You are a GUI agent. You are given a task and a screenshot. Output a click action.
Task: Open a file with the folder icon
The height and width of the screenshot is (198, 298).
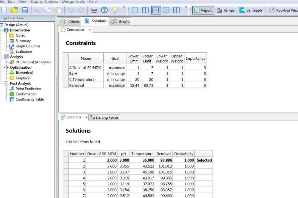pos(14,10)
